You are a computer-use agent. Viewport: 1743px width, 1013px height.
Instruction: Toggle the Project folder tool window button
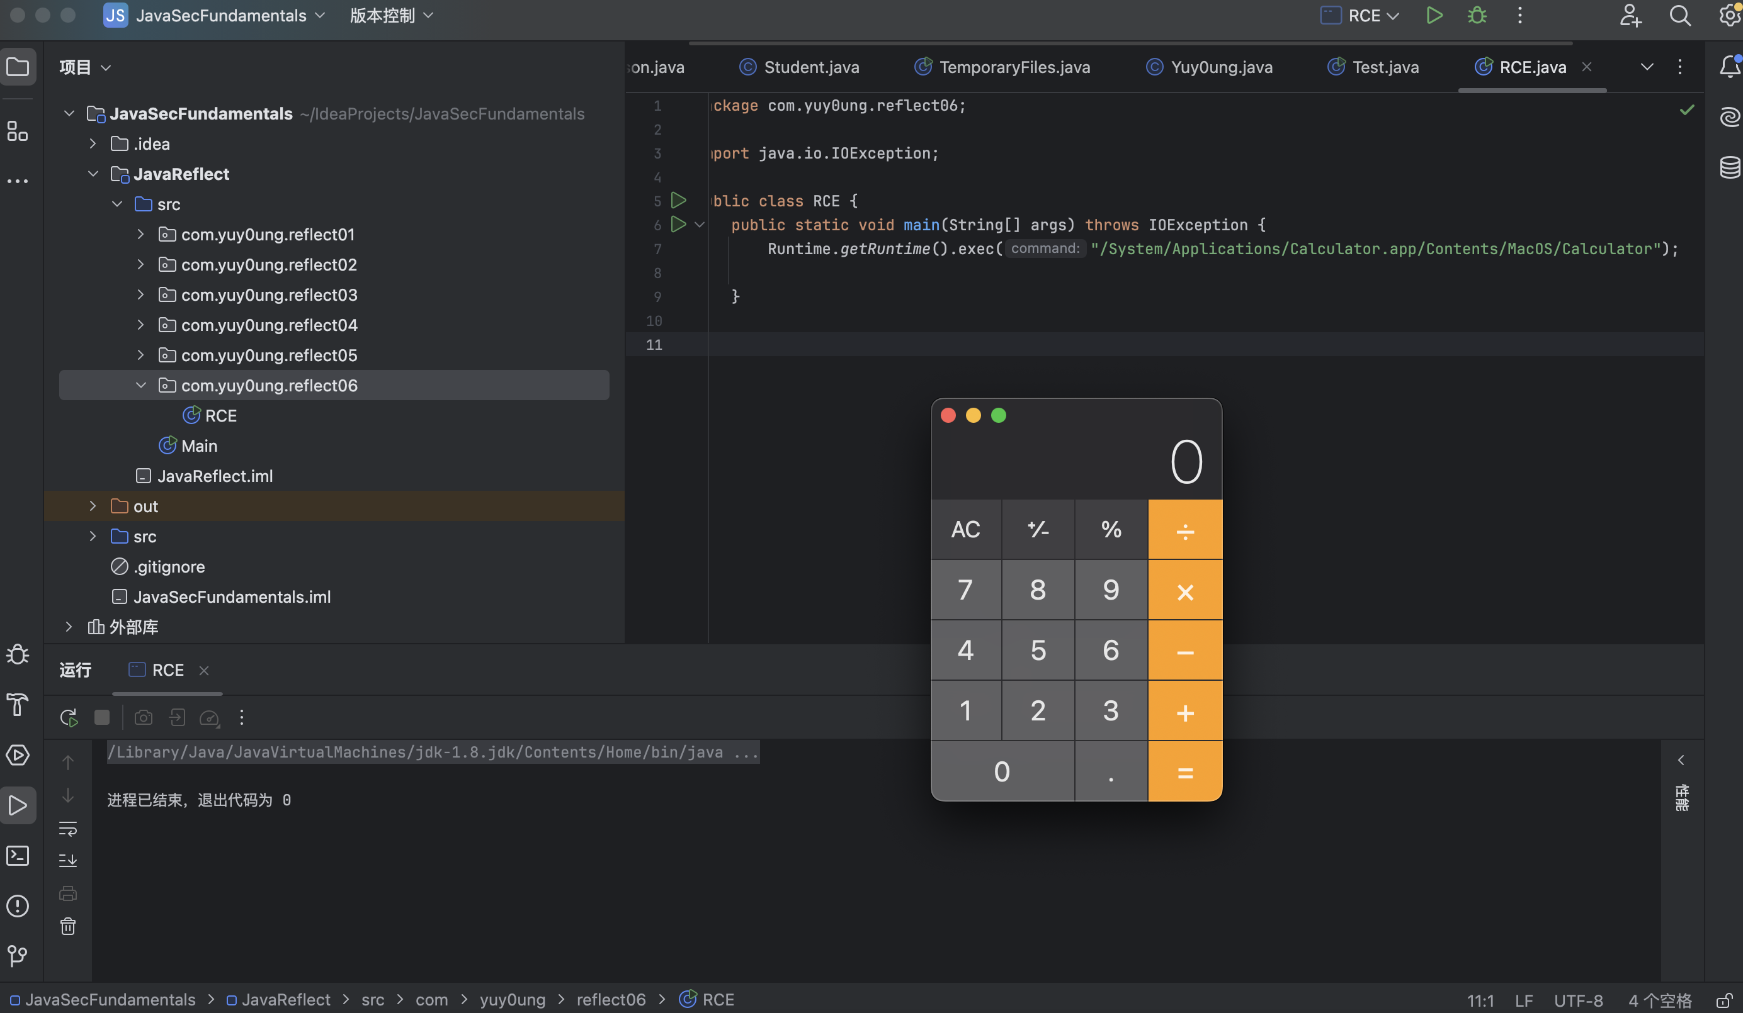[18, 67]
